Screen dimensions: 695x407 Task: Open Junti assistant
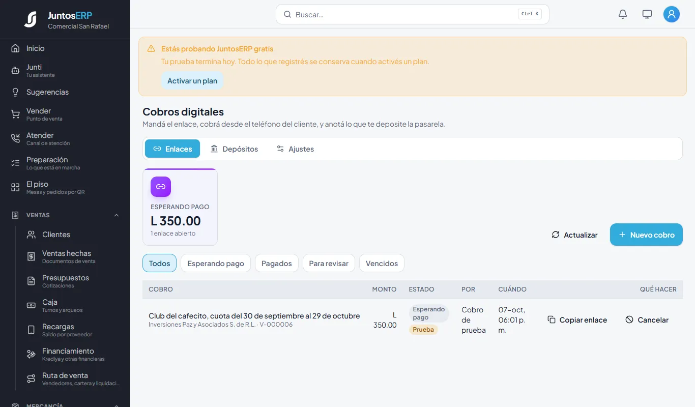65,70
